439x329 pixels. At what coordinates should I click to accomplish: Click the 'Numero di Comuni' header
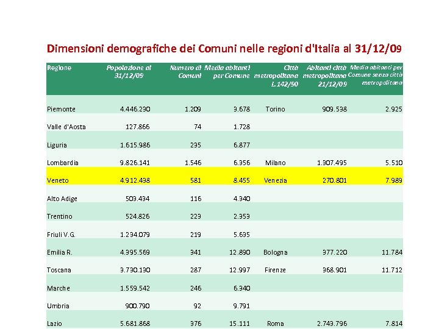pyautogui.click(x=185, y=72)
